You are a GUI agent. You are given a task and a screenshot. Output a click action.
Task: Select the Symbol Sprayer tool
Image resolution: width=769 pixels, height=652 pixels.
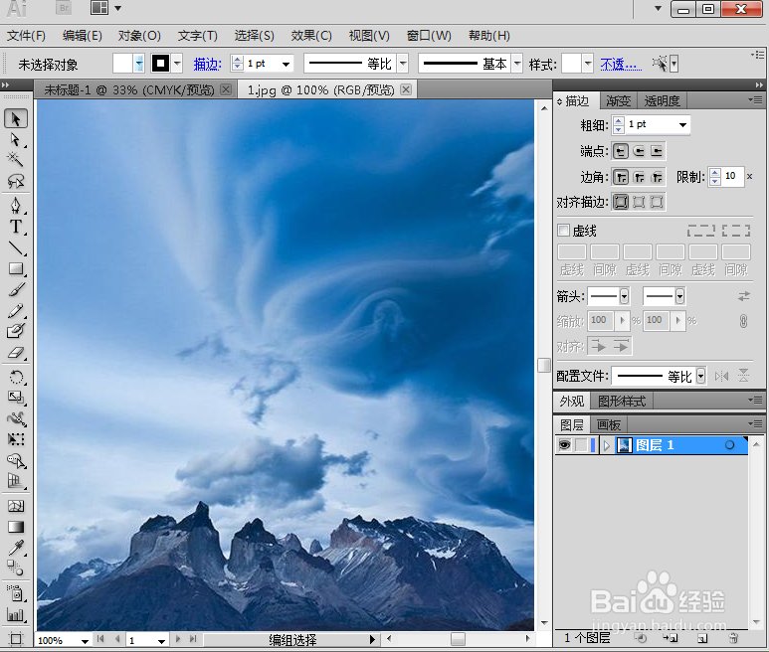point(16,593)
